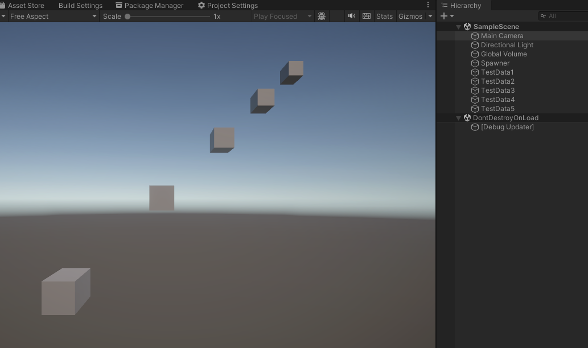Open Build Settings

(80, 5)
